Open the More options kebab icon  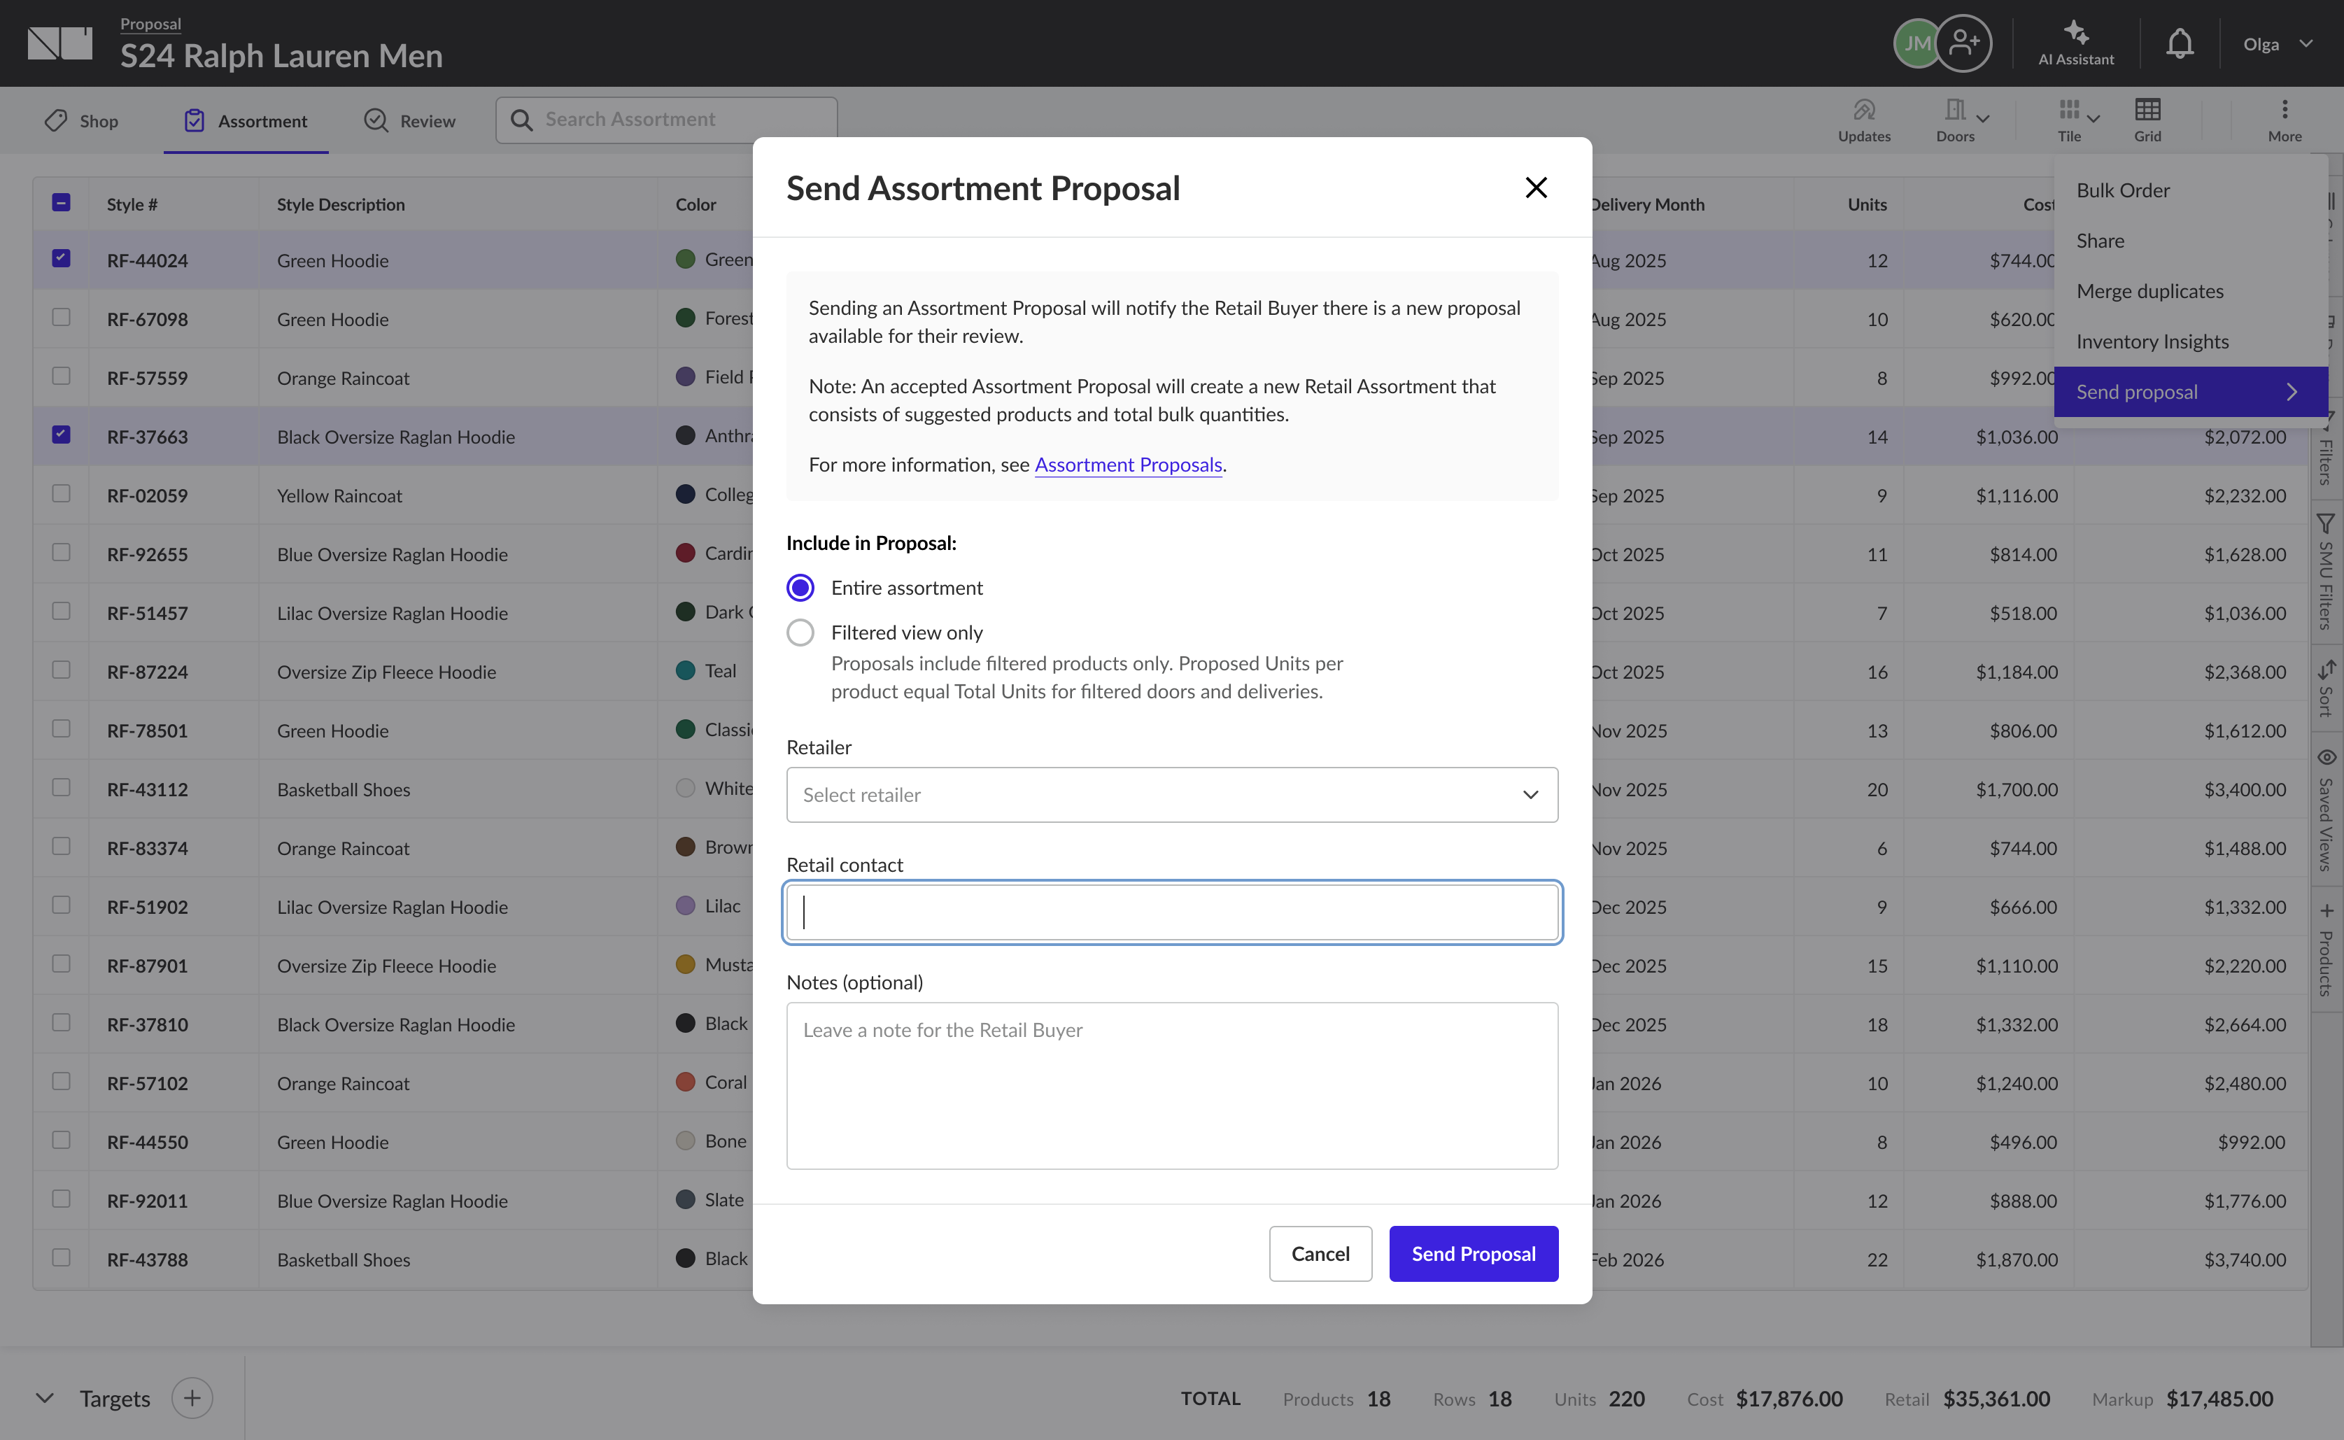2284,110
